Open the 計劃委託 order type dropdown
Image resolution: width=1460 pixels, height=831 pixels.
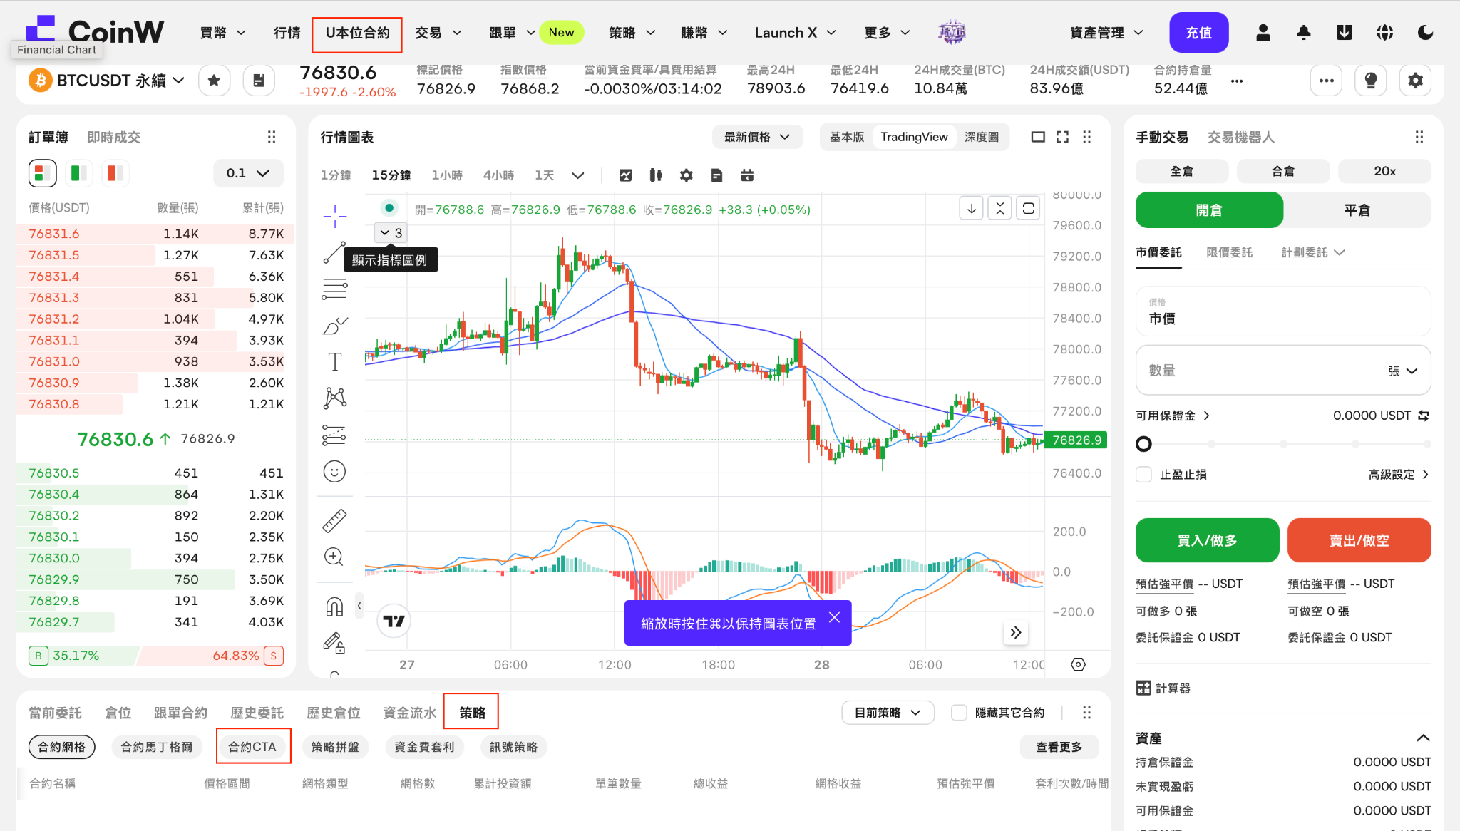click(x=1312, y=252)
